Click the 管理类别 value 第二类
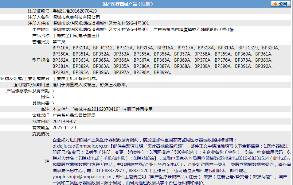Screen dimensions: 293x185 (x=59, y=41)
